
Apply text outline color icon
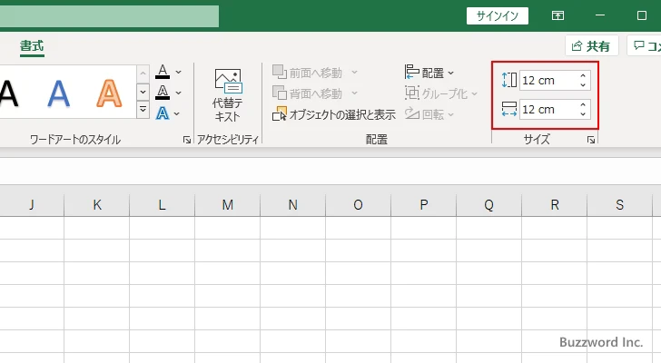(x=163, y=93)
